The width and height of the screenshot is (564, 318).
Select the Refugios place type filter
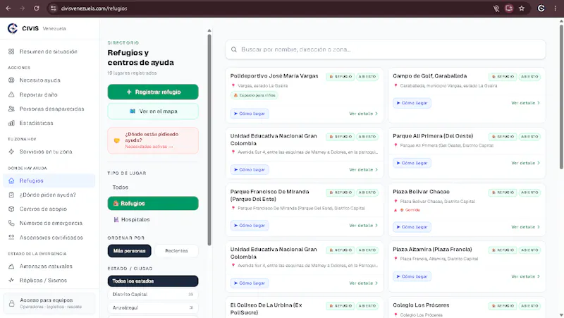tap(153, 203)
